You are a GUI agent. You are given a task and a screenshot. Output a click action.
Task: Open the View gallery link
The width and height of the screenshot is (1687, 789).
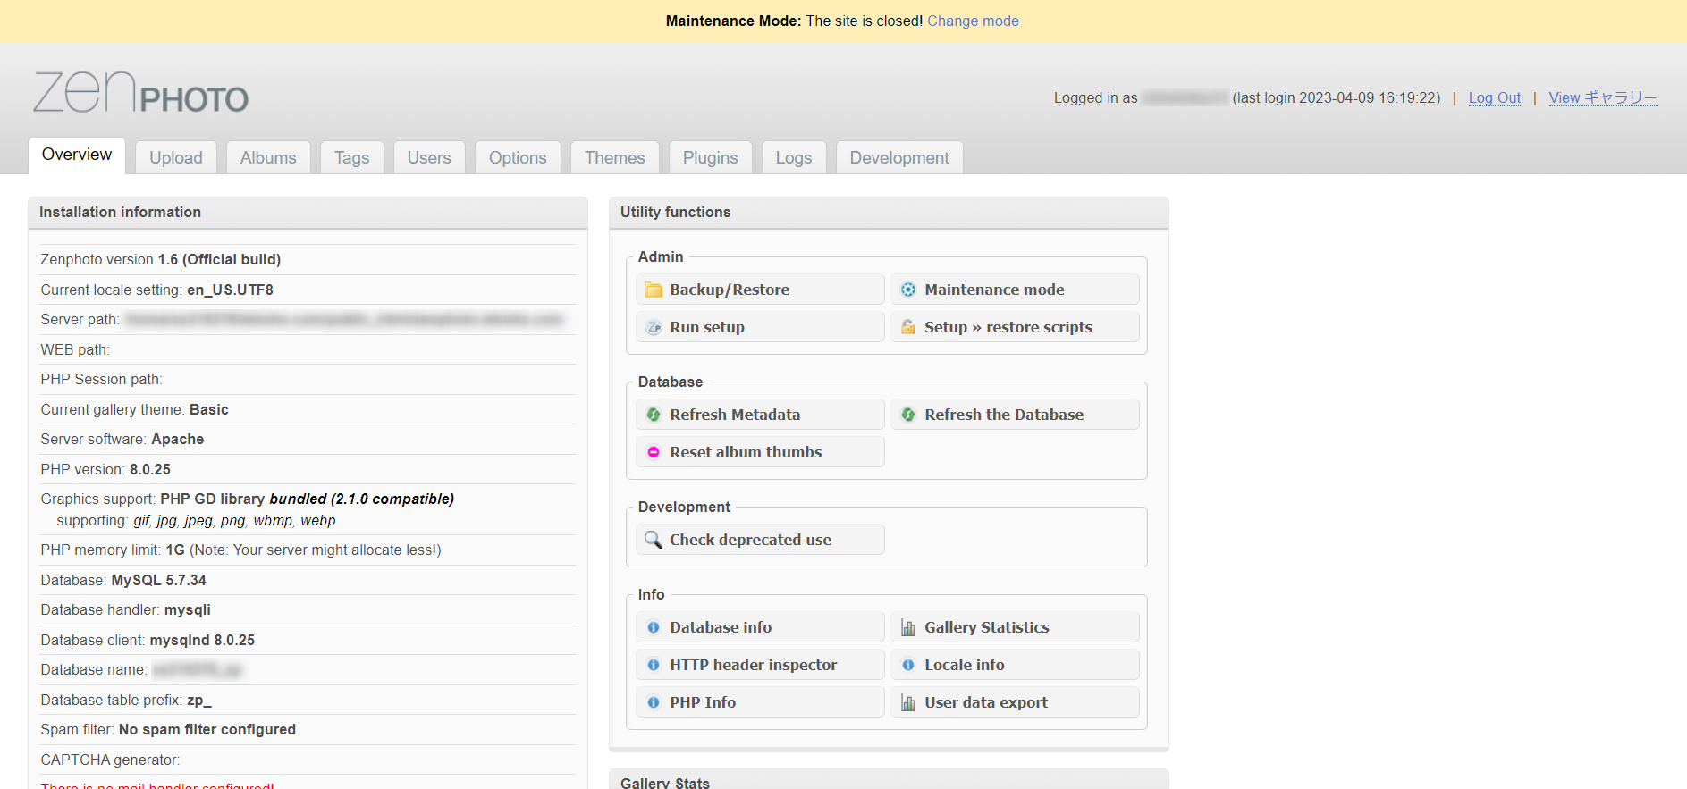click(1602, 97)
